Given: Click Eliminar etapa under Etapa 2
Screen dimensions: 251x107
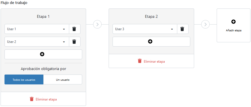Looking at the screenshot, I should point(154,61).
